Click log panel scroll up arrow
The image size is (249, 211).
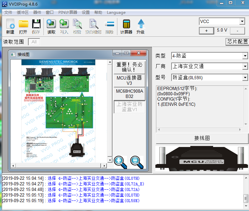(246, 178)
